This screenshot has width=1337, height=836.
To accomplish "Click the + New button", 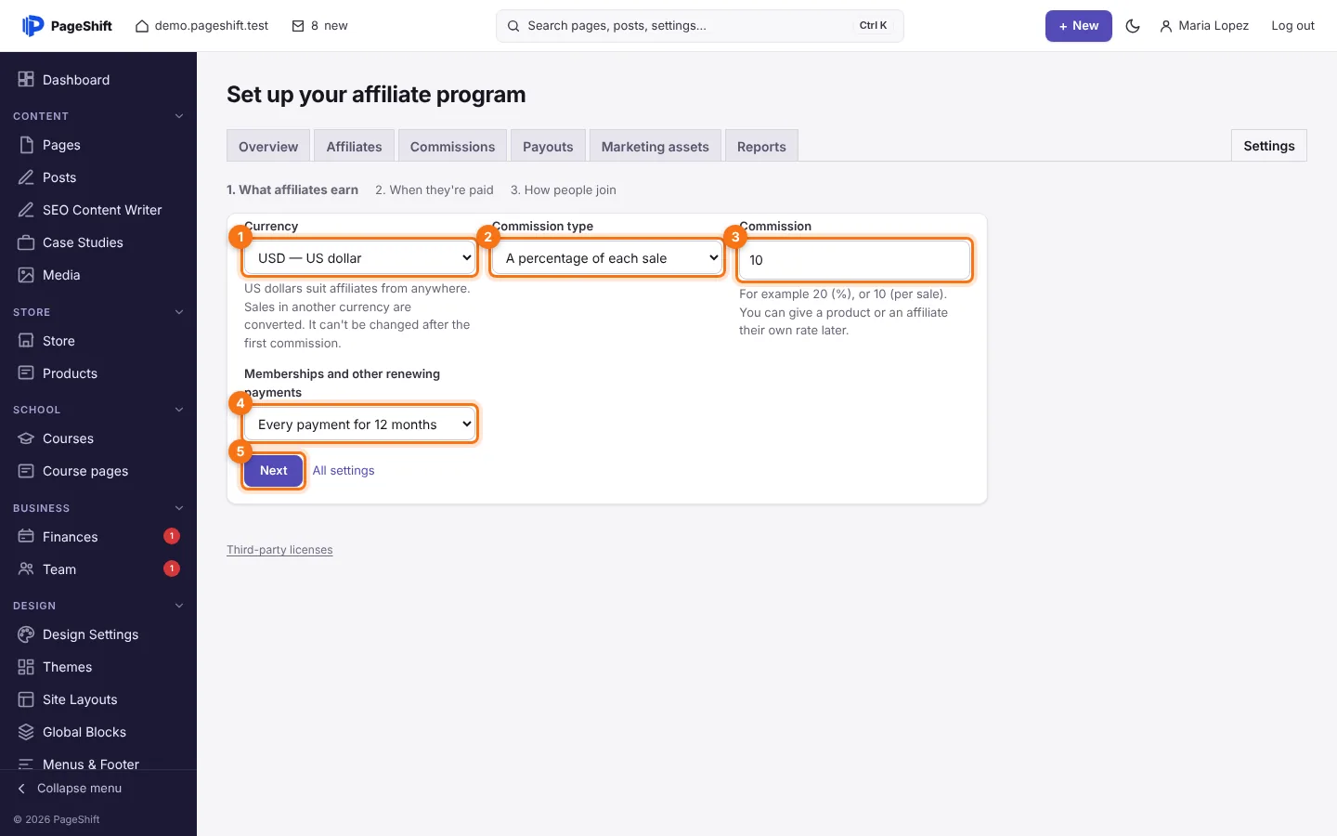I will point(1079,26).
